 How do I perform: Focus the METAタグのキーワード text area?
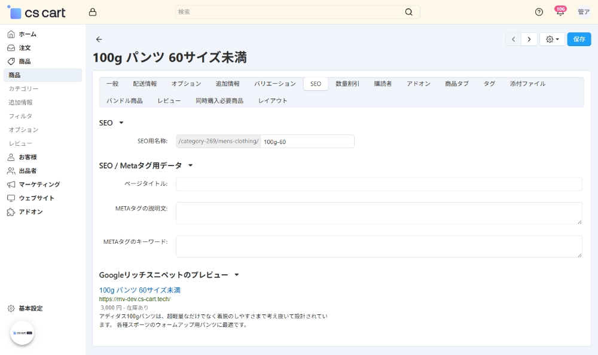pyautogui.click(x=379, y=246)
